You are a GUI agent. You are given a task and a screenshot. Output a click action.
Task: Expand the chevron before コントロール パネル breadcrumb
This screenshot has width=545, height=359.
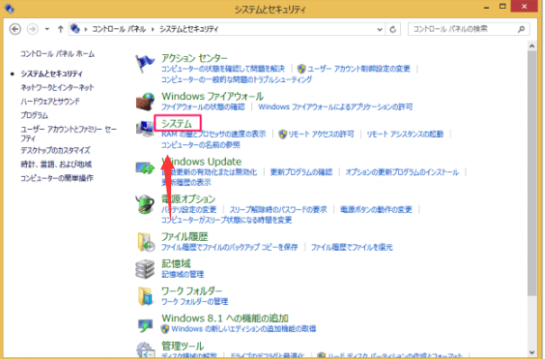coord(86,29)
